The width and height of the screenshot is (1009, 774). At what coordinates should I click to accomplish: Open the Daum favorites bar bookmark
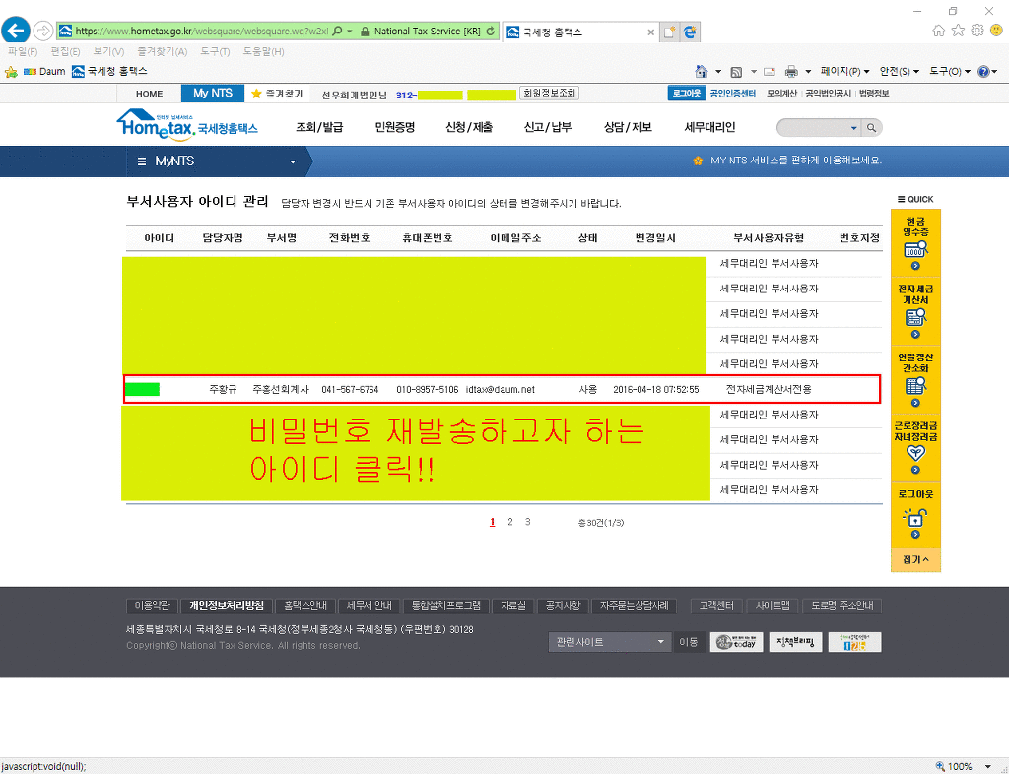pos(44,71)
